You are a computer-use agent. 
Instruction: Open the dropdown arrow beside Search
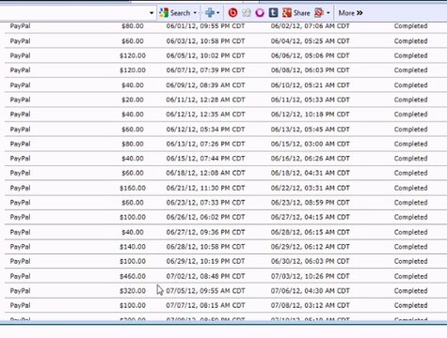(x=195, y=13)
